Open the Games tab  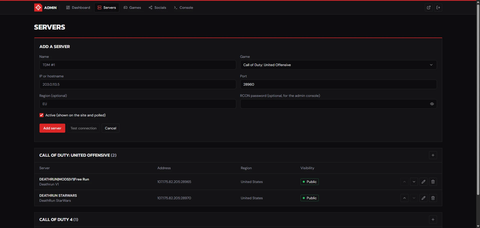(132, 8)
